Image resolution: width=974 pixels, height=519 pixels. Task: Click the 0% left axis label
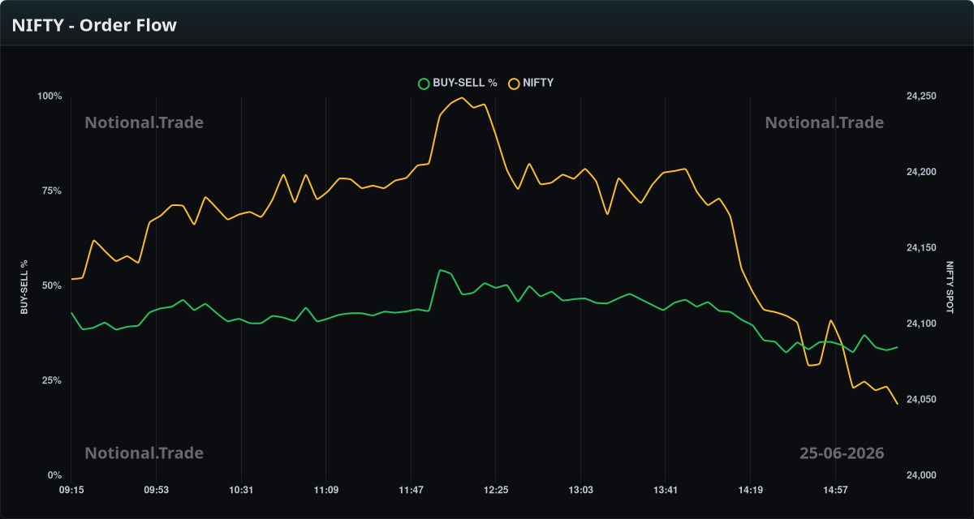pos(54,475)
